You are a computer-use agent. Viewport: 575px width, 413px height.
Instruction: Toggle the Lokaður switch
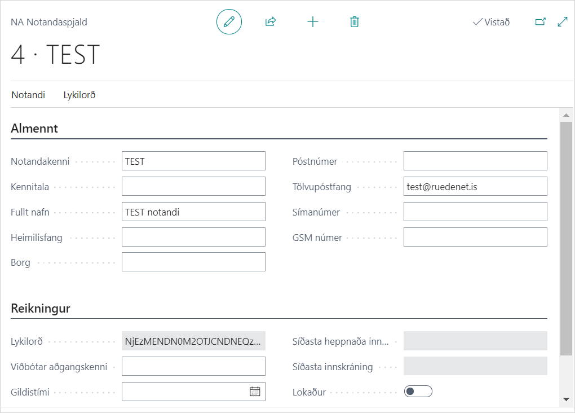pyautogui.click(x=418, y=392)
